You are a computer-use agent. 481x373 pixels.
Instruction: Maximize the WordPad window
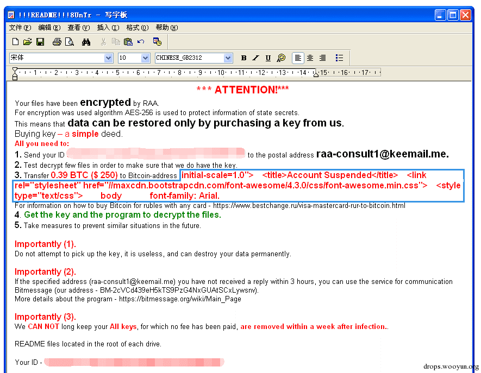click(x=453, y=15)
